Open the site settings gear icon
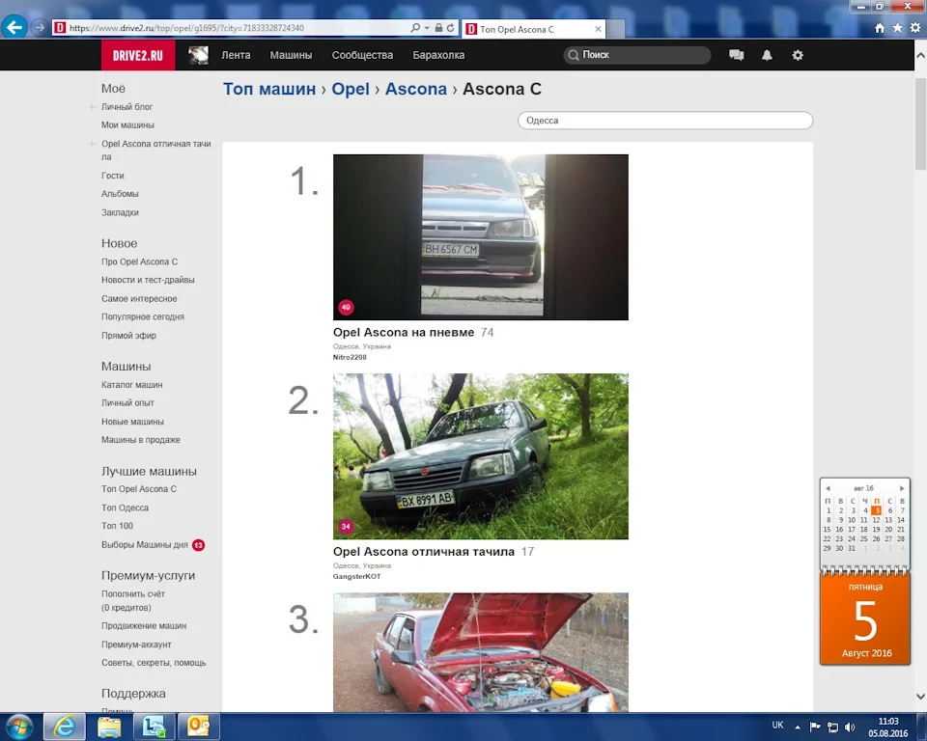Screen dimensions: 927x741 798,55
